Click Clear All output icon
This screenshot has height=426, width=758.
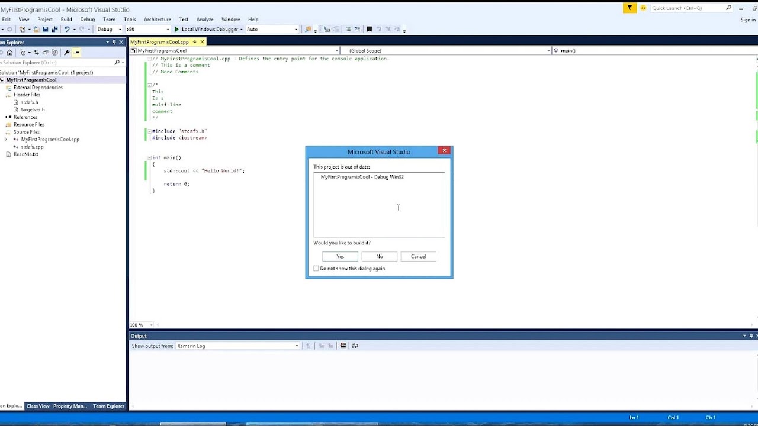point(343,346)
